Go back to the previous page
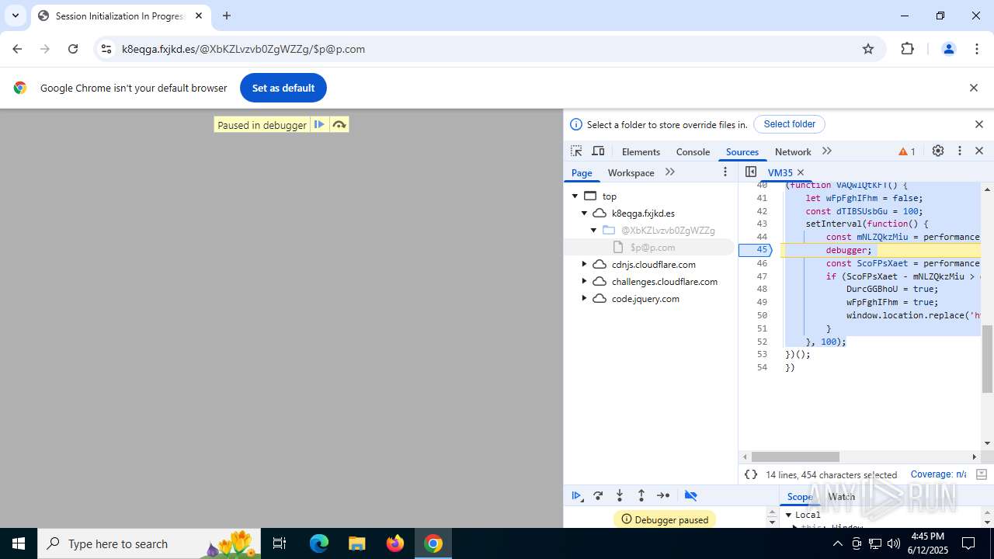 tap(17, 49)
